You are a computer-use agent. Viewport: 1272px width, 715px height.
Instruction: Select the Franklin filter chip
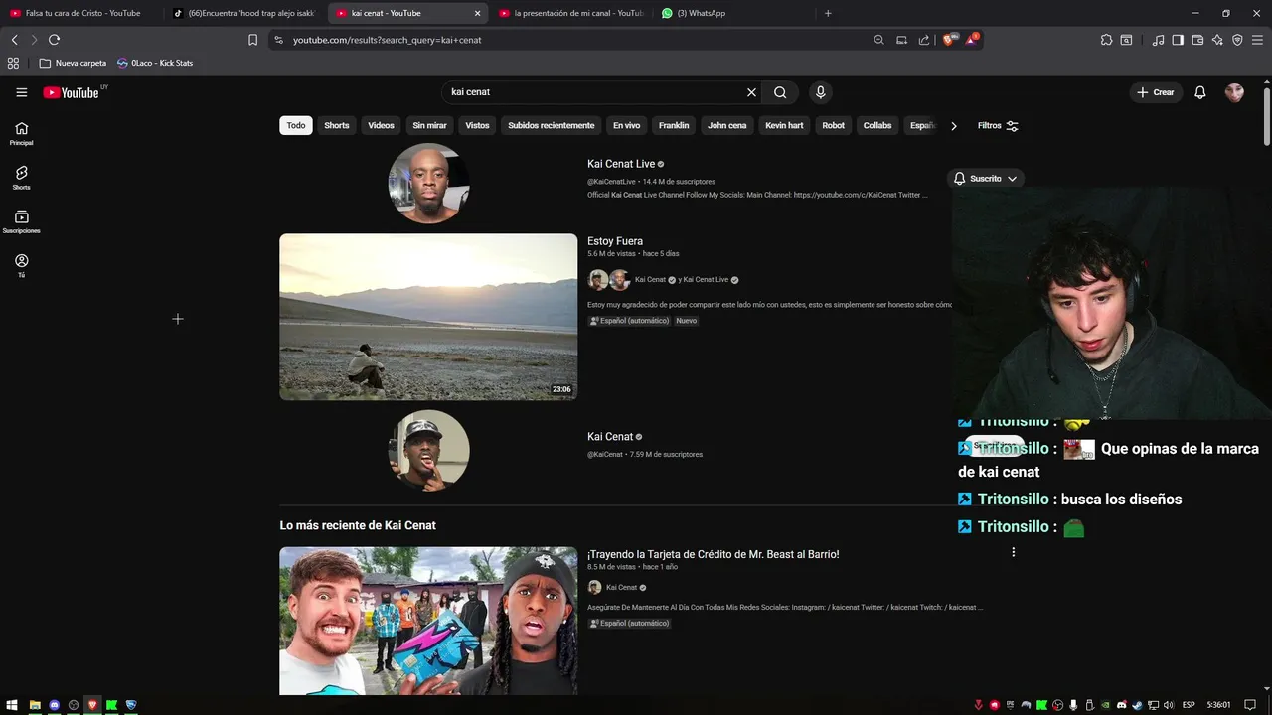coord(674,126)
